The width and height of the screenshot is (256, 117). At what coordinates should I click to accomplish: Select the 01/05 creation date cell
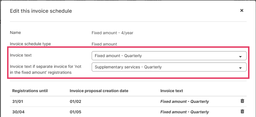click(x=75, y=112)
